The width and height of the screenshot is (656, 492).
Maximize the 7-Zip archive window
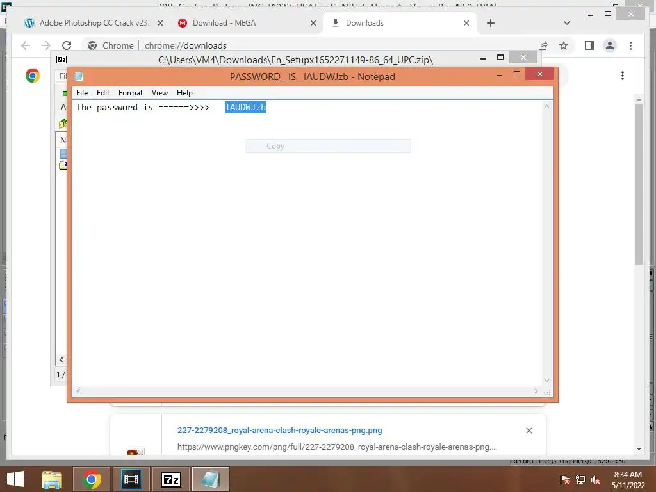pos(500,57)
